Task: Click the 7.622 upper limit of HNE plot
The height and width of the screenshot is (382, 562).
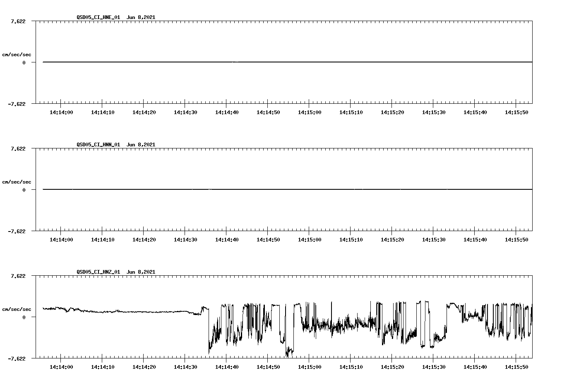Action: tap(18, 21)
